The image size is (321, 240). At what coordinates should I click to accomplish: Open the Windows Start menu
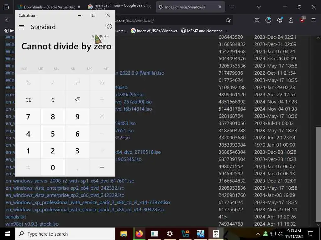[x=8, y=234]
